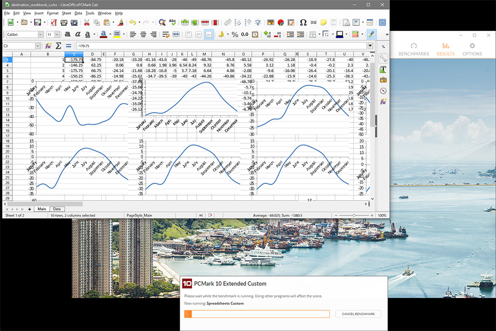This screenshot has height=331, width=496.
Task: Open PCMark Benchmarks tab
Action: (x=414, y=50)
